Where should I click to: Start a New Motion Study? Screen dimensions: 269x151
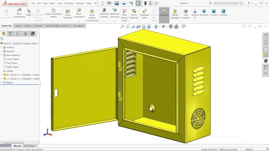(x=124, y=15)
